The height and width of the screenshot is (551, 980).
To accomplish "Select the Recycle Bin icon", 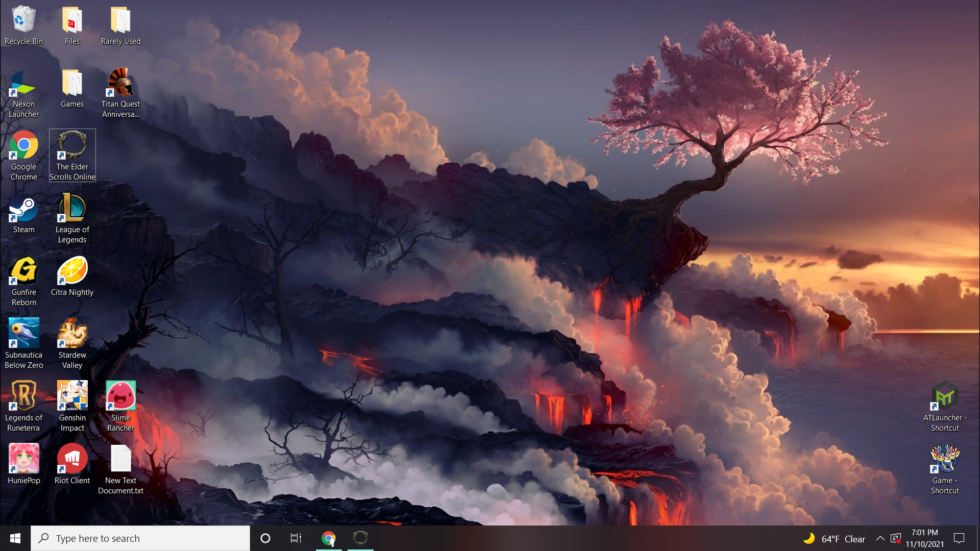I will click(23, 26).
